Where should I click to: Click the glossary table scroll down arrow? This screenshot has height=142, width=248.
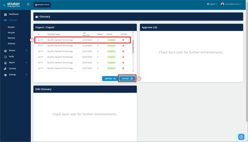[x=133, y=71]
